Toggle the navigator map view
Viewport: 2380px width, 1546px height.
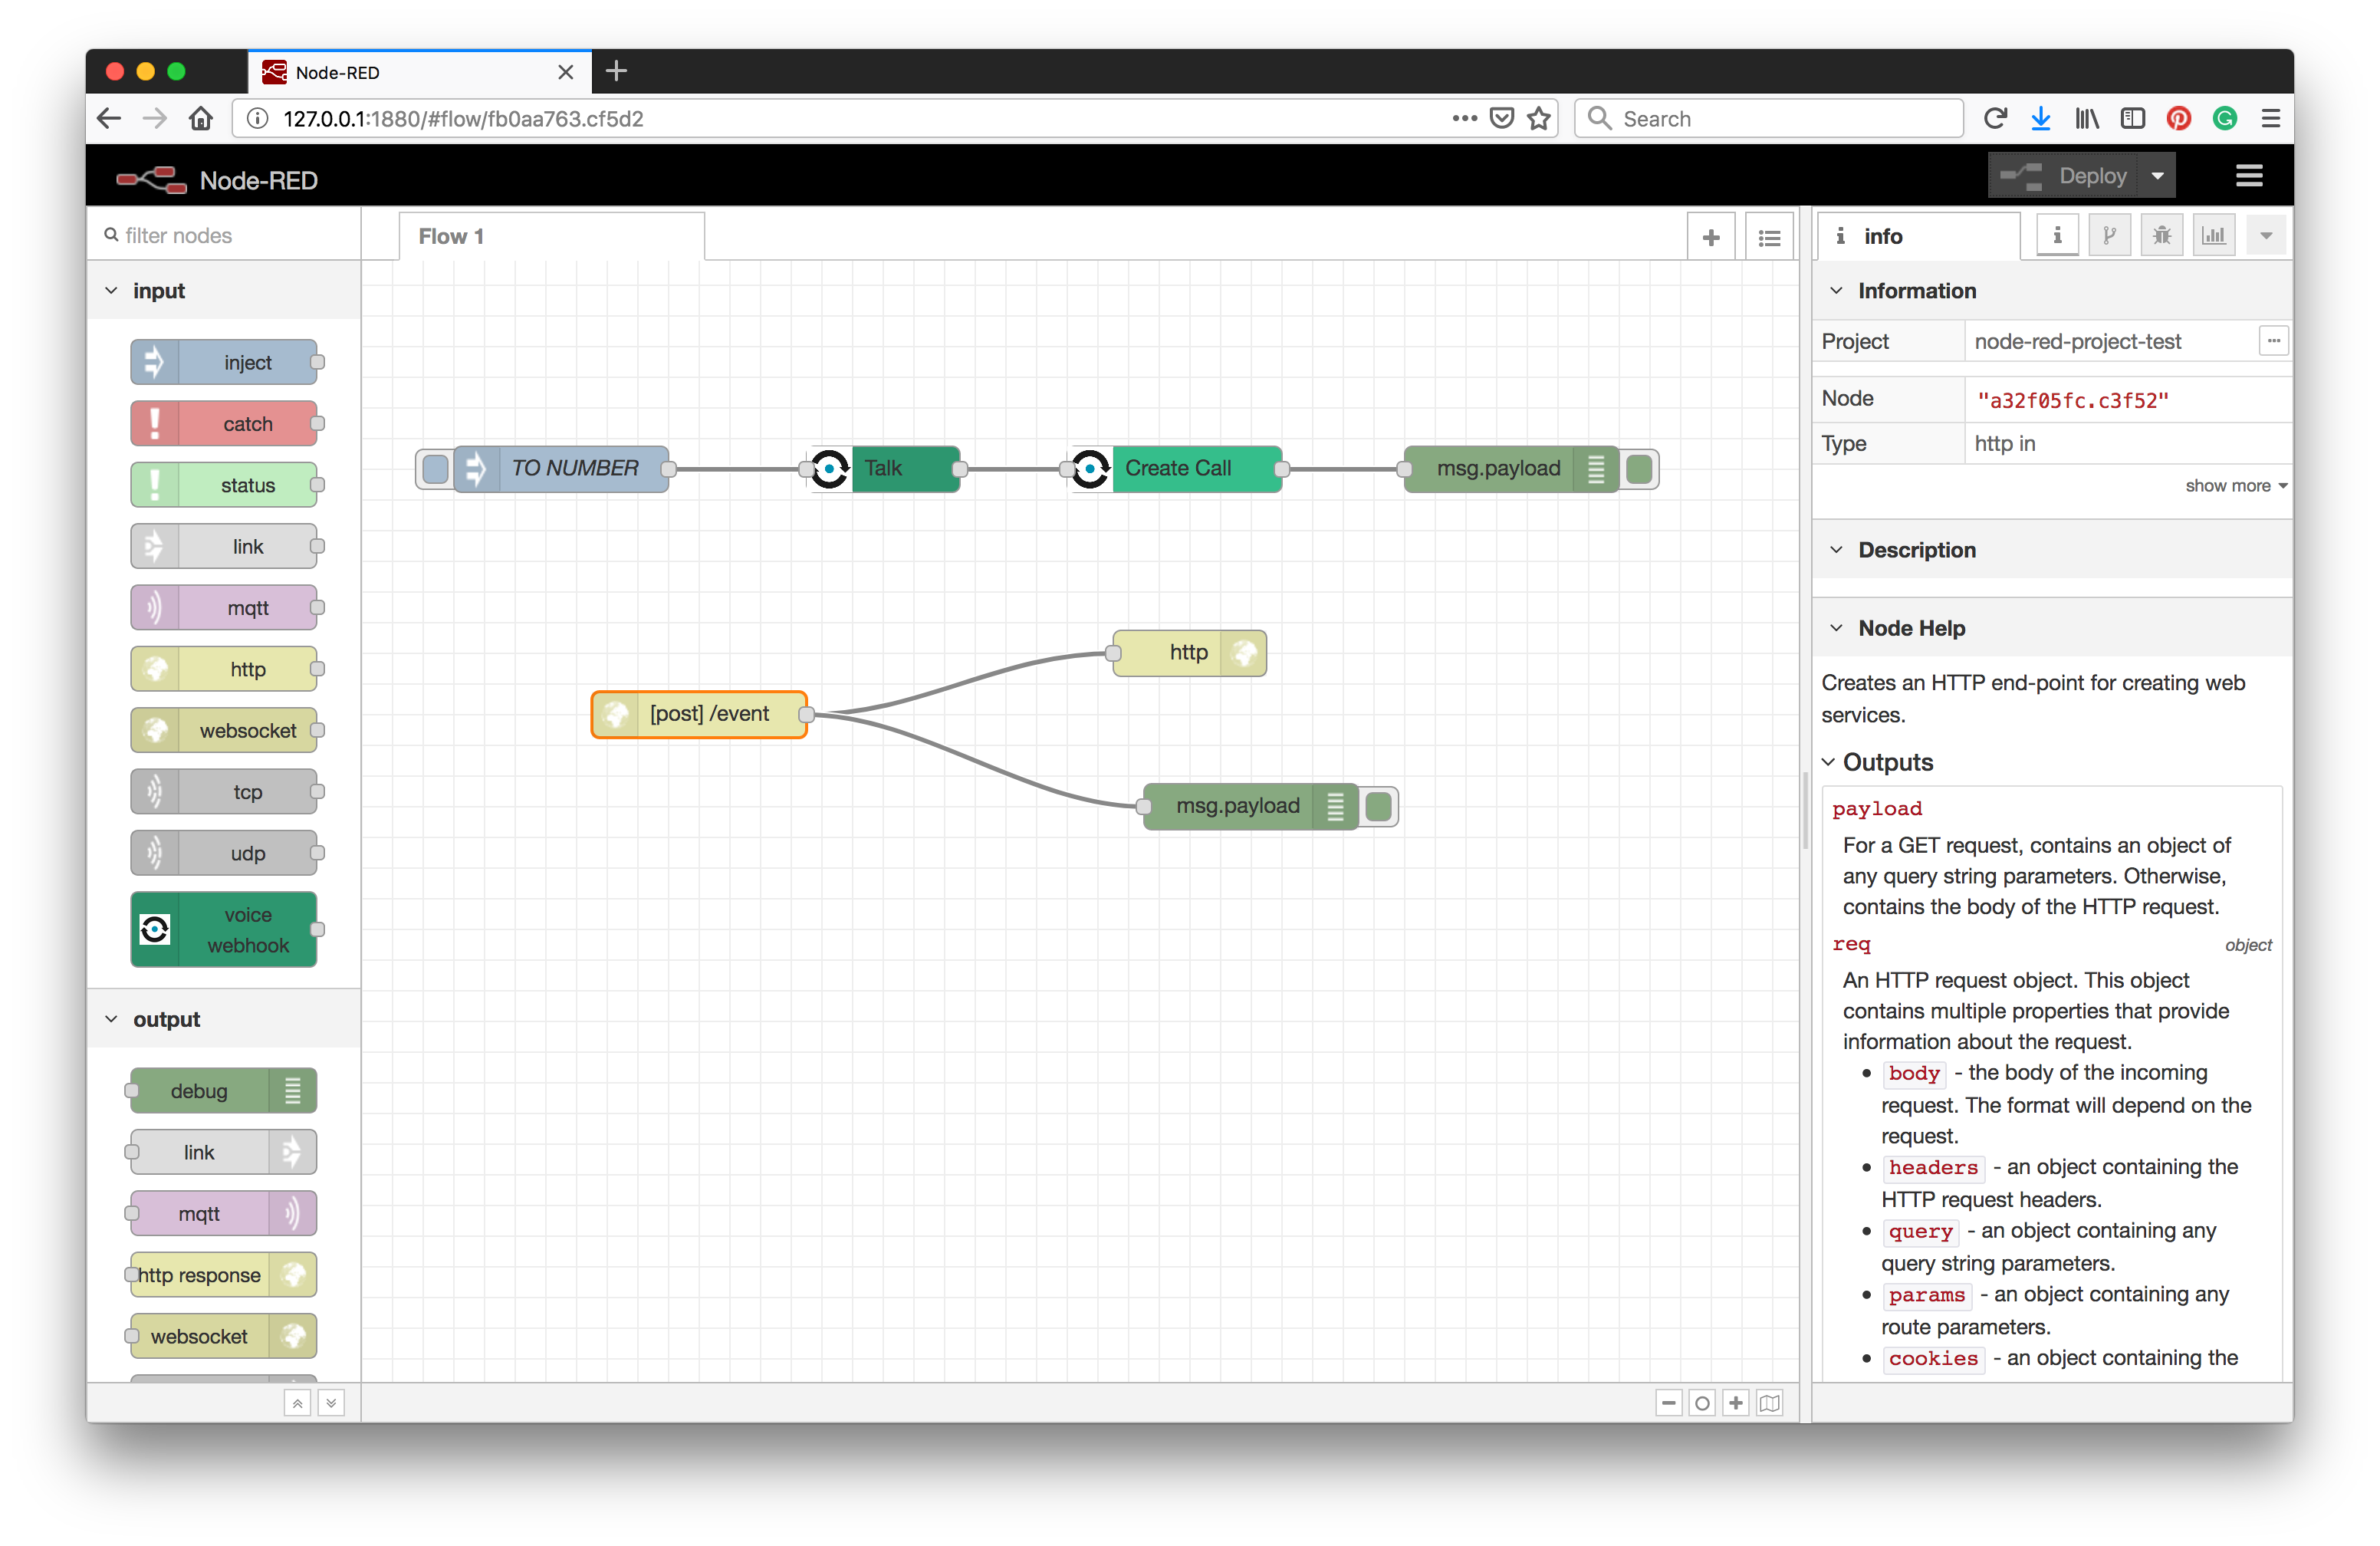(1770, 1403)
